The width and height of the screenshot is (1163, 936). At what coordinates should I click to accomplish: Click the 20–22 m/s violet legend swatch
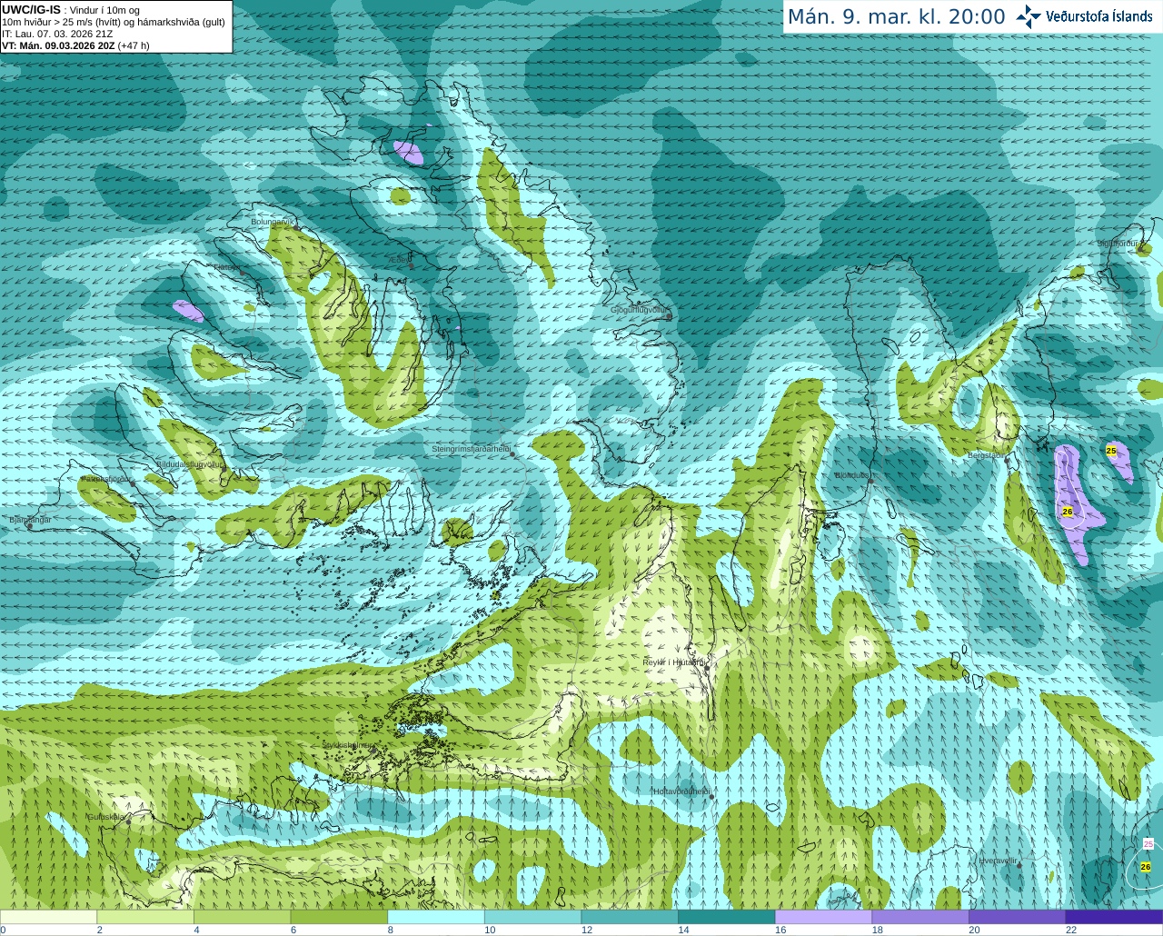(1017, 917)
